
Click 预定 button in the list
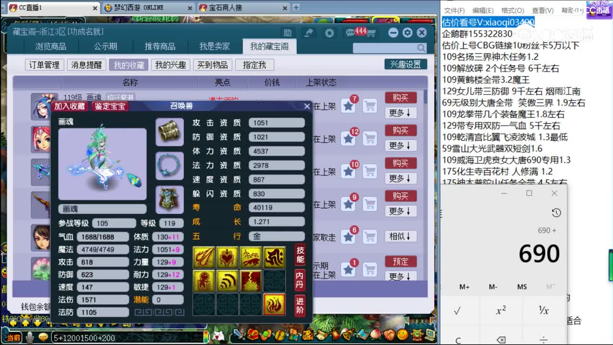pos(400,262)
